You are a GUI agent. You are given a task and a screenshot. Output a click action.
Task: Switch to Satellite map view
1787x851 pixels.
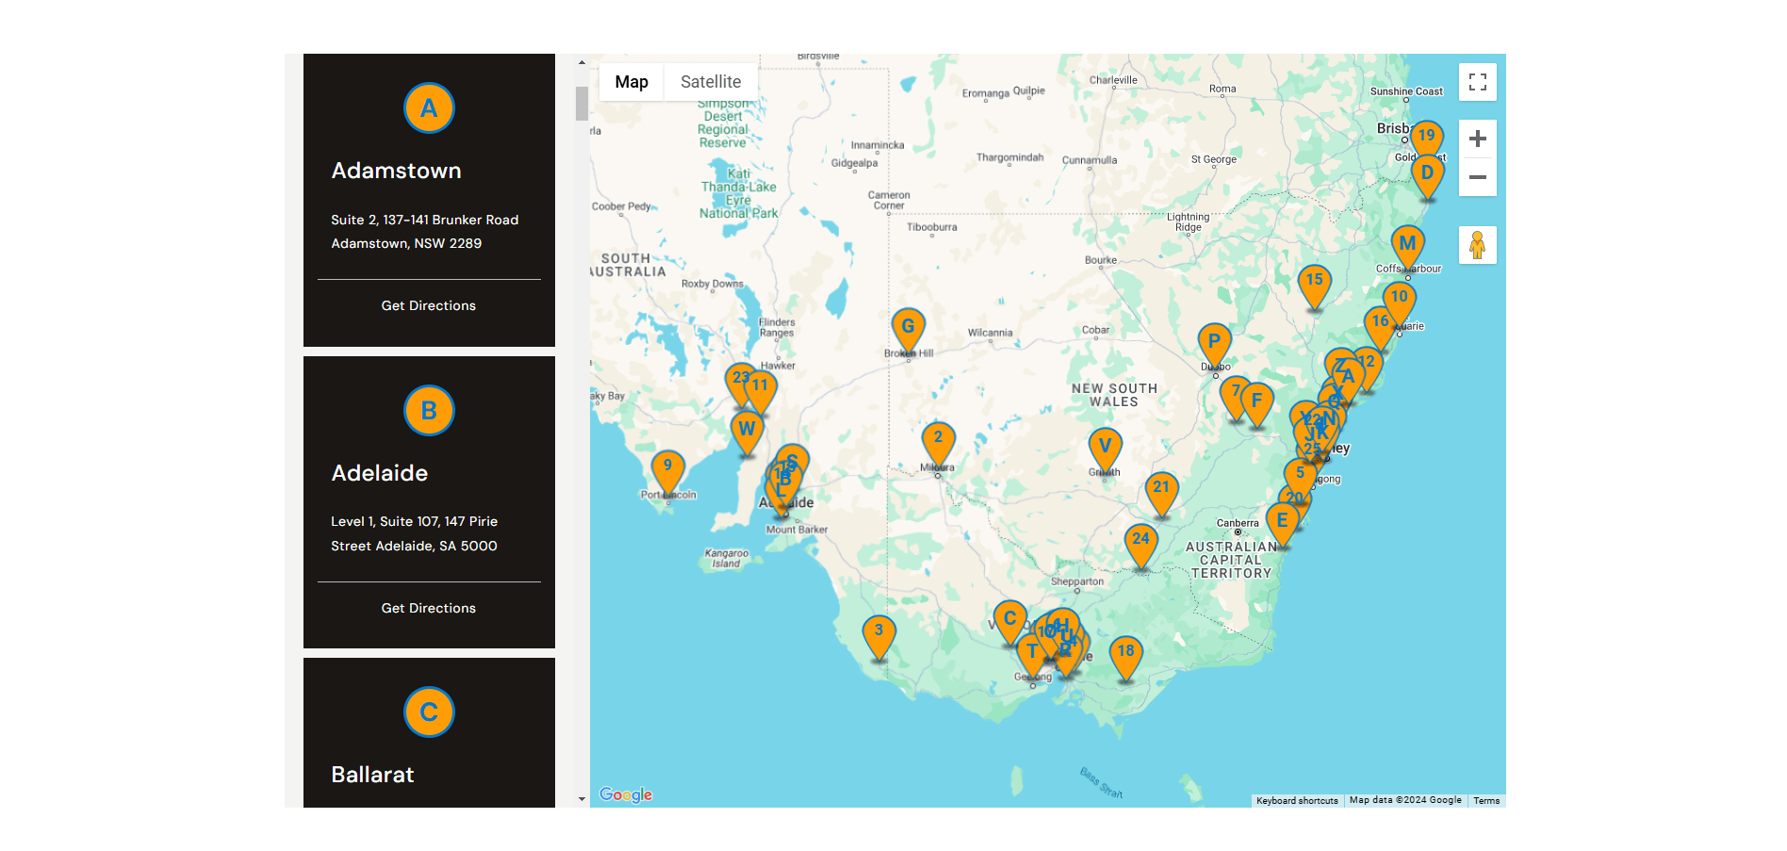pyautogui.click(x=711, y=82)
